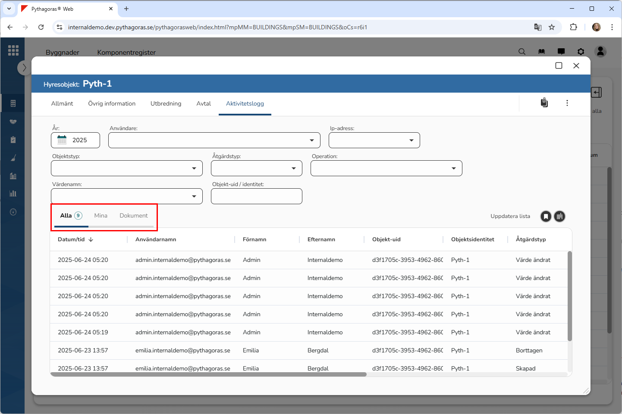Open the app grid launcher icon

pyautogui.click(x=13, y=50)
